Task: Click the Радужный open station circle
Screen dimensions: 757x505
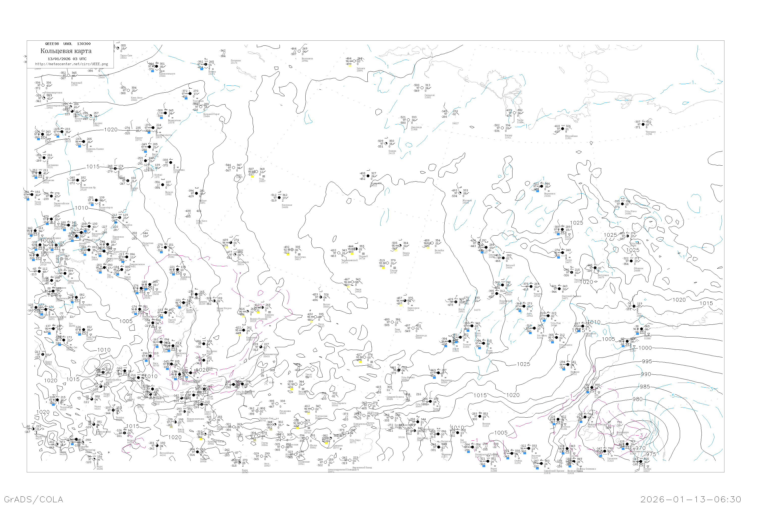Action: [68, 76]
